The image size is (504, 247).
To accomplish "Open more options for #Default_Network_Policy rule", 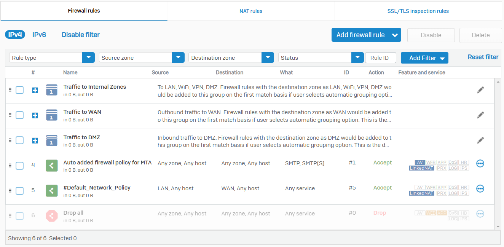I will 480,189.
